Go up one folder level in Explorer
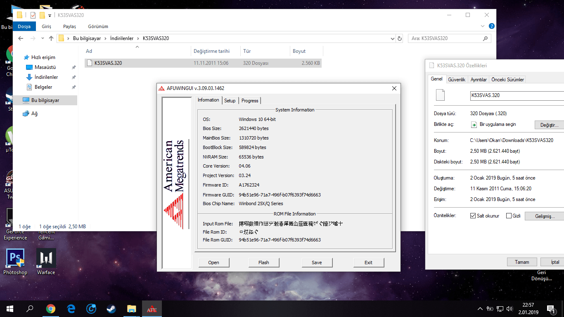 coord(51,38)
